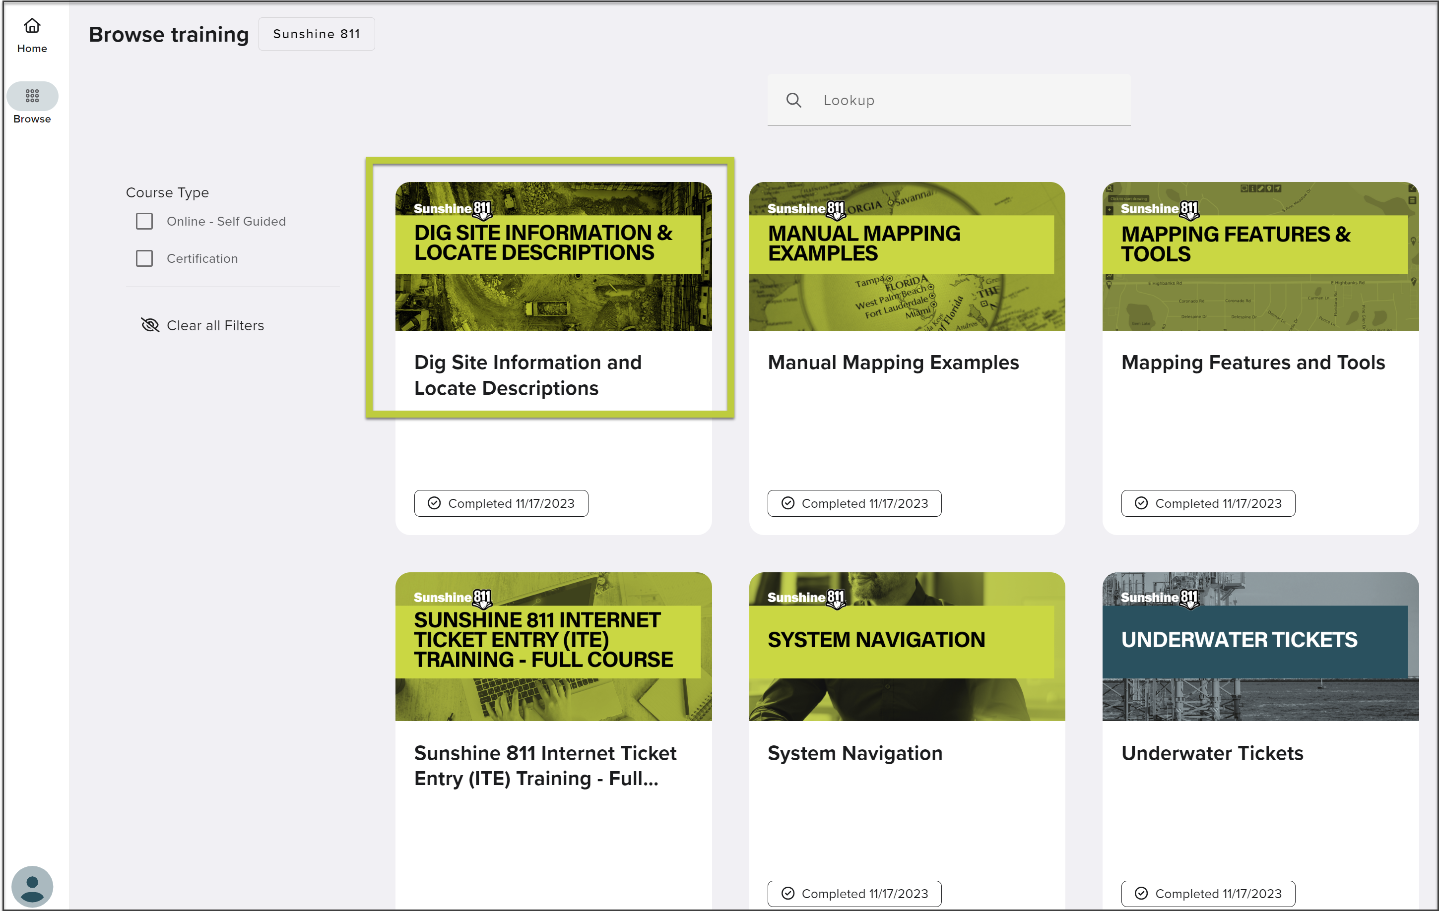Click Completed 11/17/2023 badge on Underwater Tickets
This screenshot has height=911, width=1439.
point(1208,893)
